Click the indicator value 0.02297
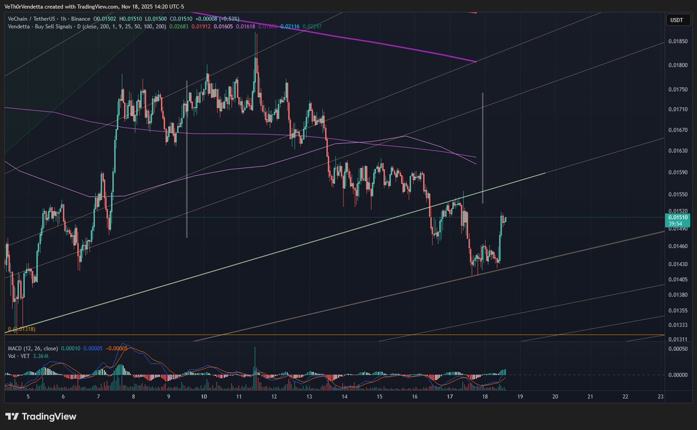Image resolution: width=697 pixels, height=430 pixels. pos(312,27)
